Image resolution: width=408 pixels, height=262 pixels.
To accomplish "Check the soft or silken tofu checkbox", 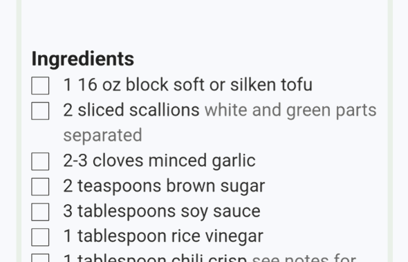I will [40, 85].
